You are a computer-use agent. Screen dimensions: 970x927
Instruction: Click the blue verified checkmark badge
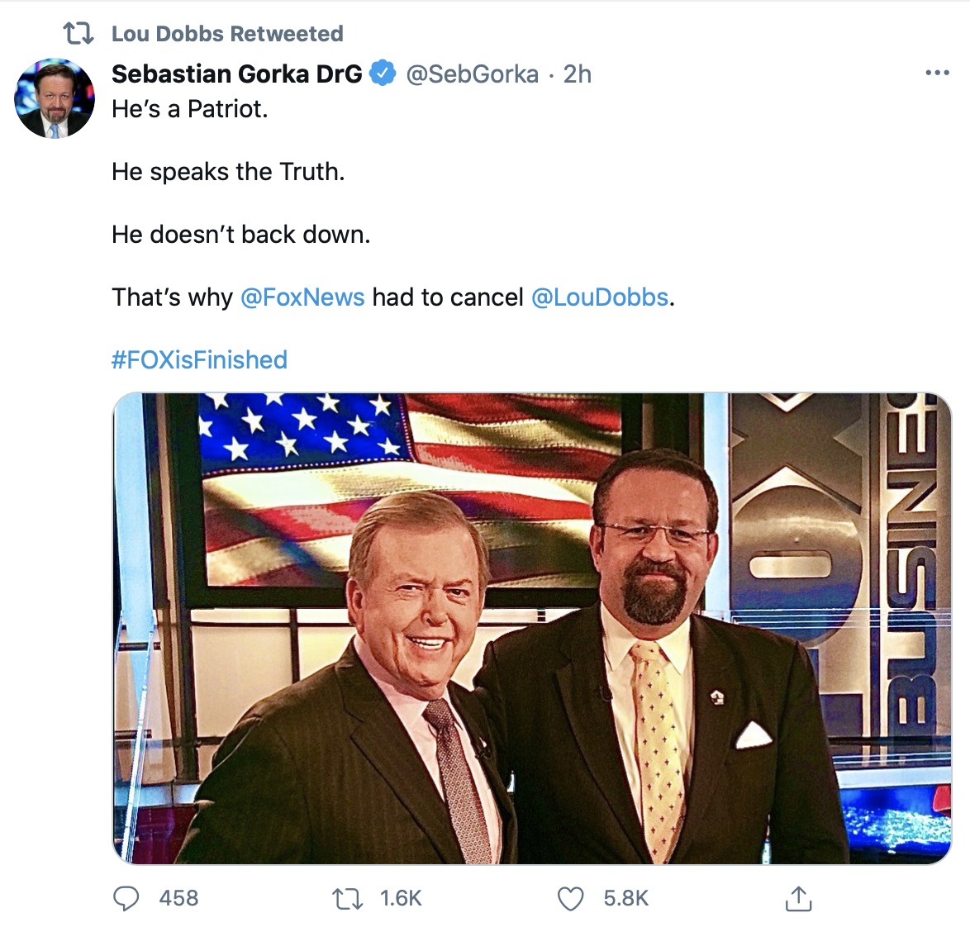tap(383, 74)
